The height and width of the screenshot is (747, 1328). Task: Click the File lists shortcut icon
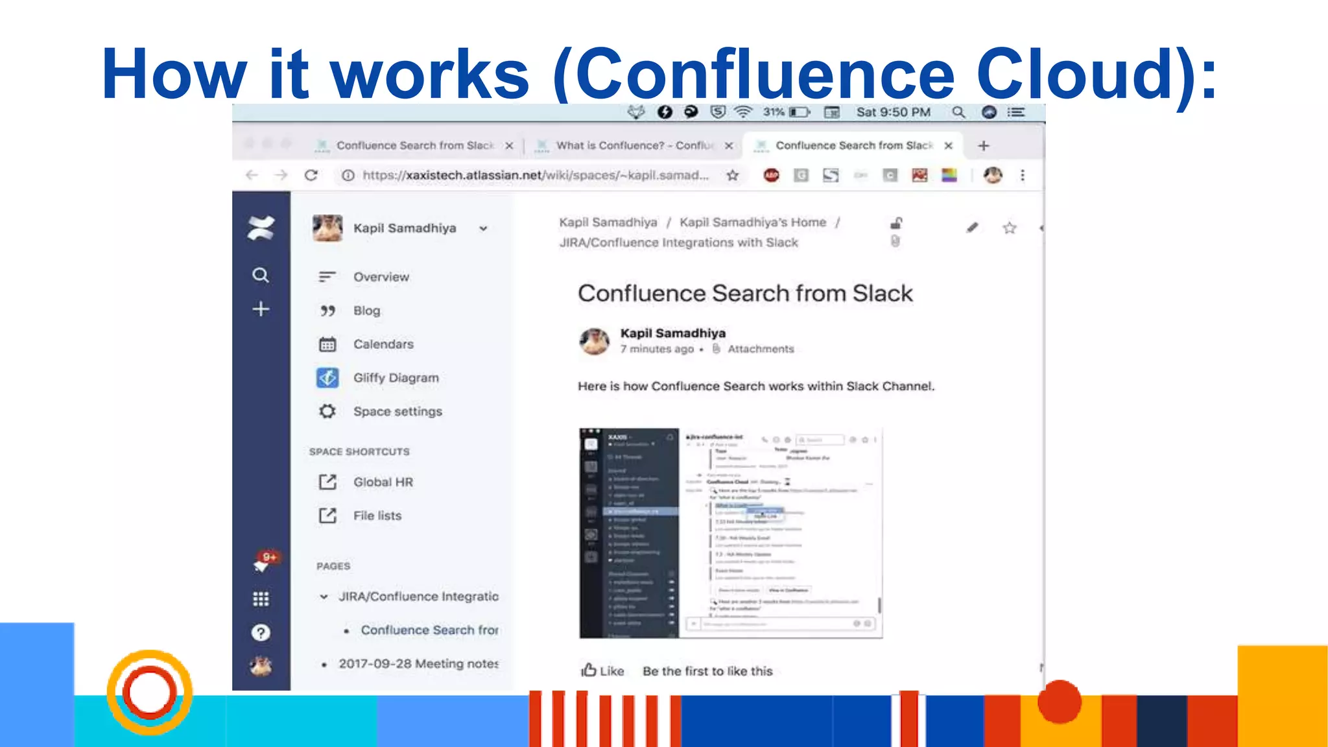click(x=327, y=516)
